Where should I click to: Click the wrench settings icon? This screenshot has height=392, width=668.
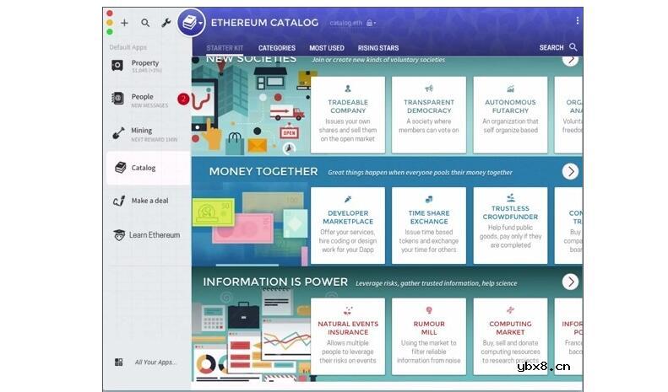(166, 24)
